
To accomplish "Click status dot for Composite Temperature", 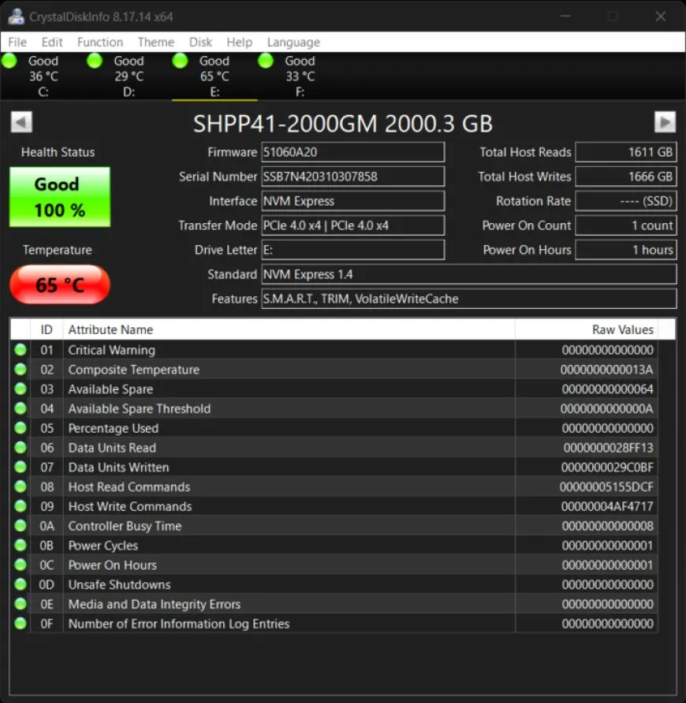I will [x=21, y=370].
